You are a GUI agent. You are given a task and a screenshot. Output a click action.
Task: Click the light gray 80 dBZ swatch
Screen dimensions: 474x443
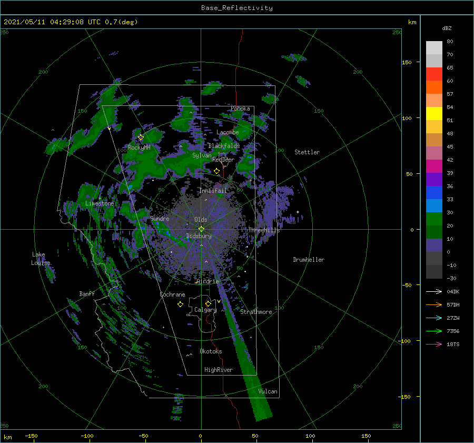434,48
